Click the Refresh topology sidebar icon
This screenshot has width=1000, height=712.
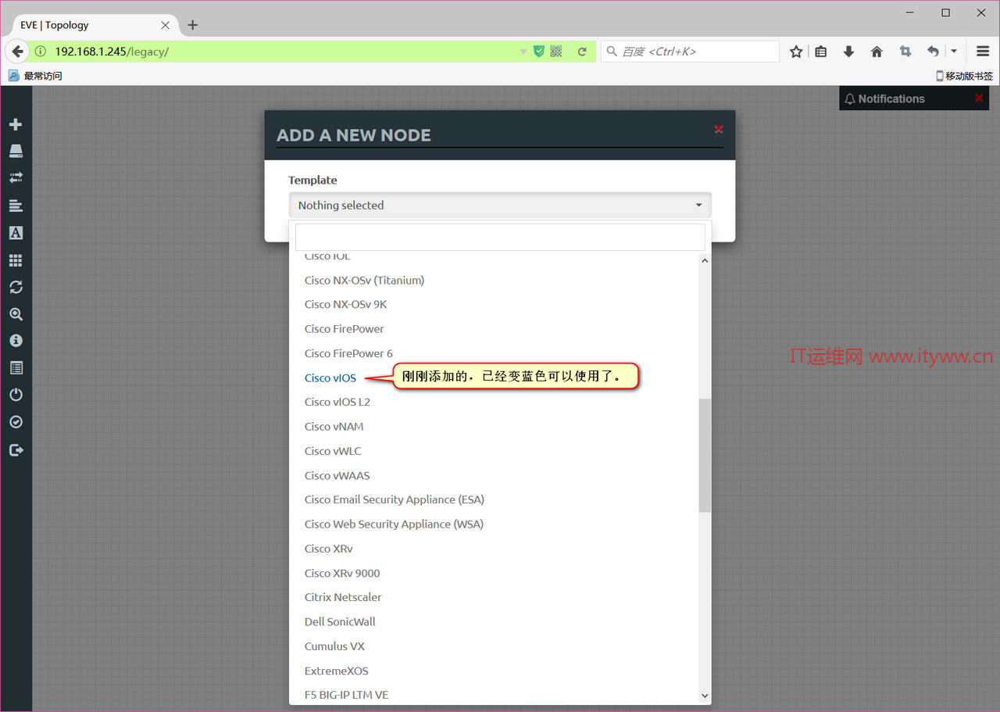point(16,287)
